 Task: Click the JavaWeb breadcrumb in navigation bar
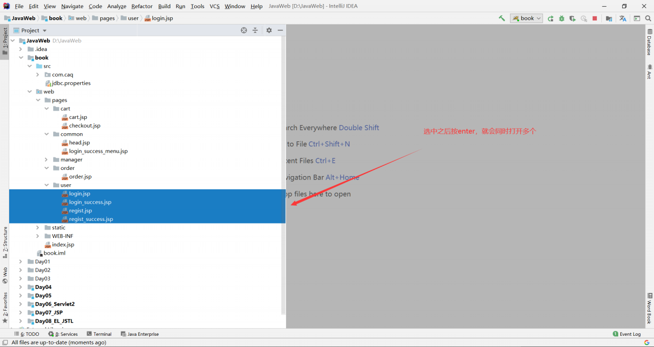coord(20,18)
